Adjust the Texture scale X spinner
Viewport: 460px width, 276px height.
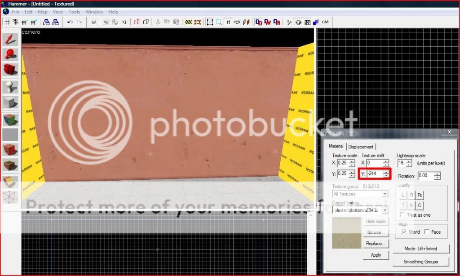point(352,163)
